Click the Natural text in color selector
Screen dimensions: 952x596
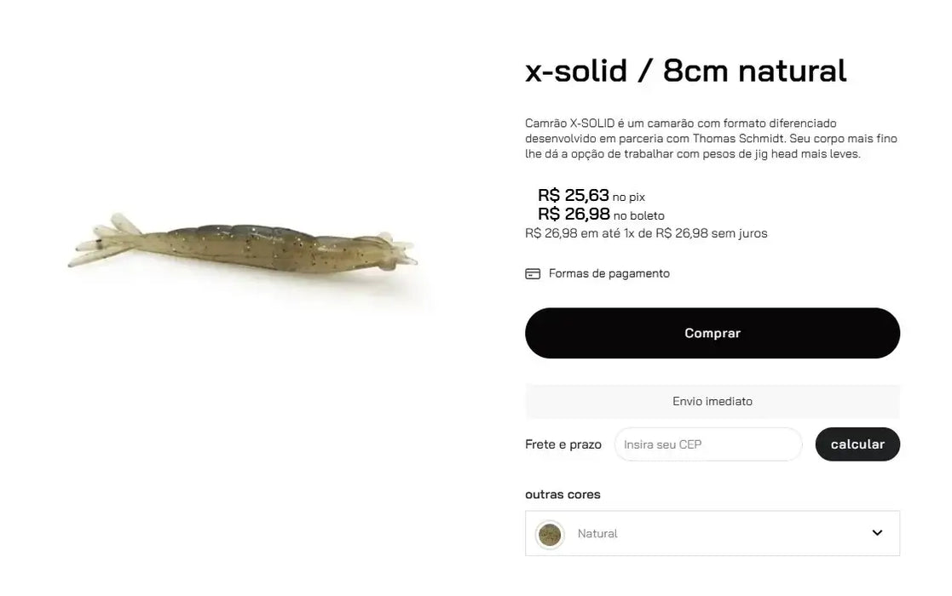(597, 534)
